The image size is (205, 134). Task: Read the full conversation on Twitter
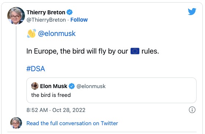[72, 123]
